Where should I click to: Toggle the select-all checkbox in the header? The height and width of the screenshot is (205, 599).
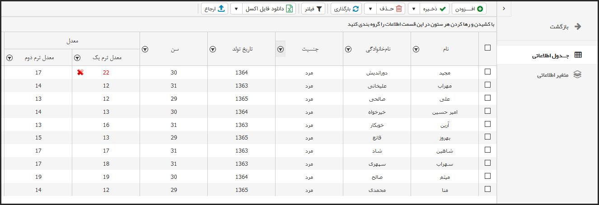(487, 47)
